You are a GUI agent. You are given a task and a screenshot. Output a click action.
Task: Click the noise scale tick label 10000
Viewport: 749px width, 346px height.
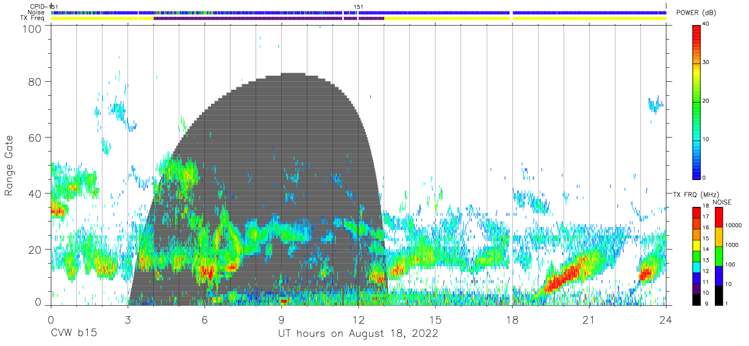tap(733, 225)
